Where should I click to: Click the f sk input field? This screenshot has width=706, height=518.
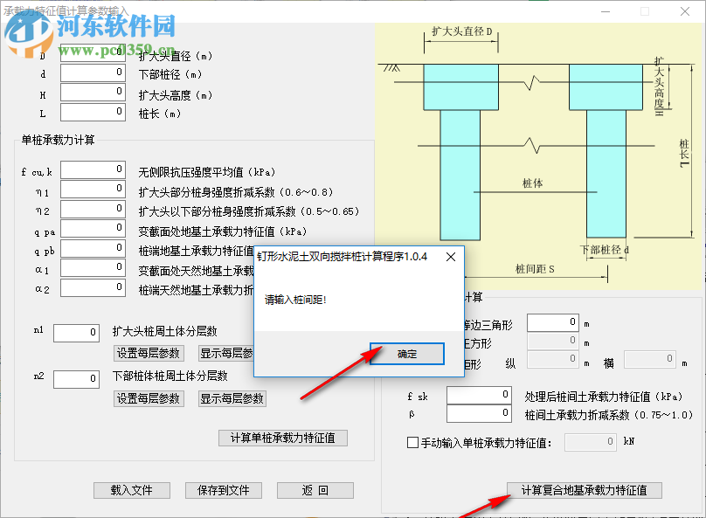pyautogui.click(x=479, y=394)
